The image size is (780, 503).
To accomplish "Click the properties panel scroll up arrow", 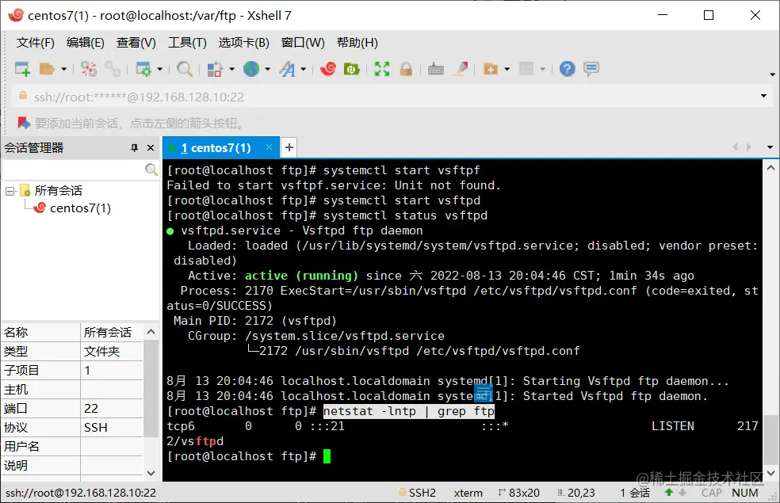I will [x=151, y=332].
